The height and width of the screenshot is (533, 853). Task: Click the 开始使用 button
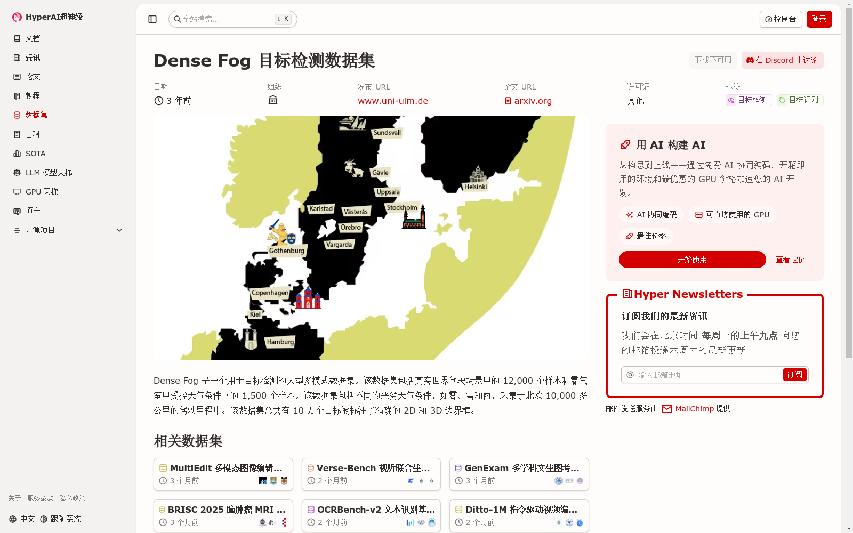coord(692,260)
